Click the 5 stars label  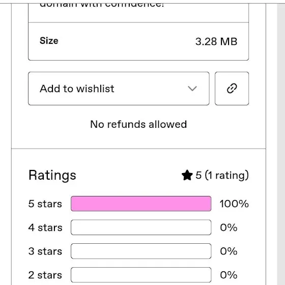pos(45,204)
